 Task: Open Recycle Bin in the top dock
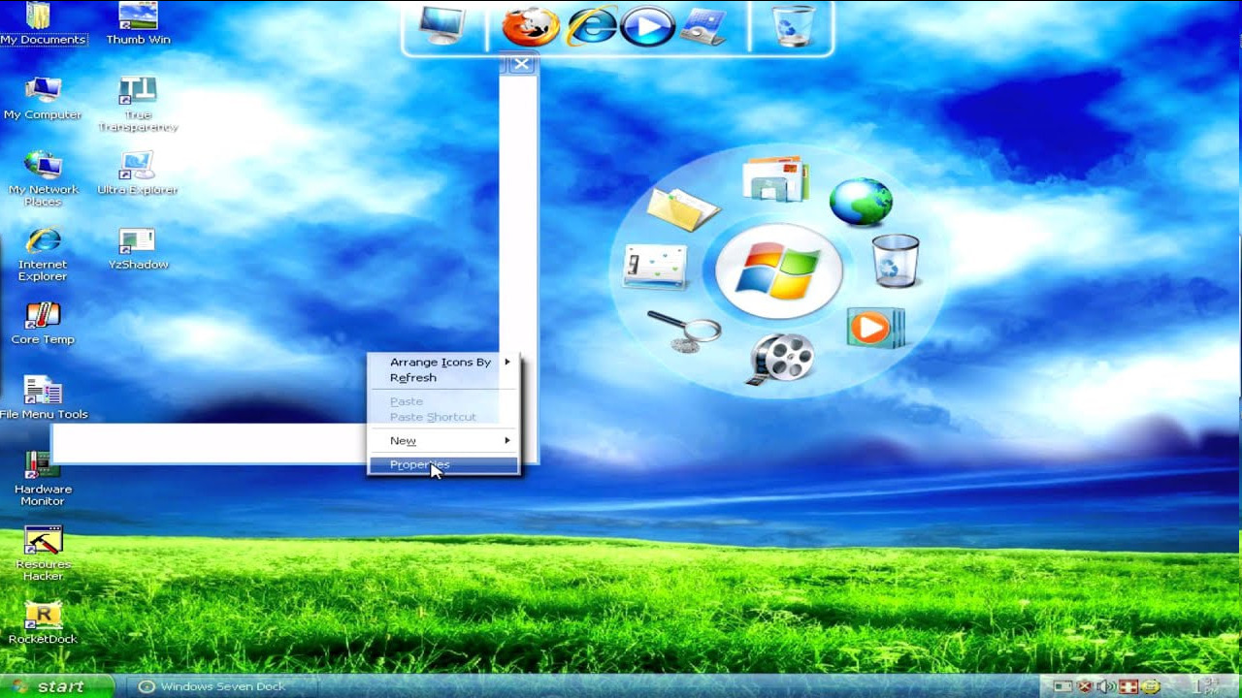(x=793, y=26)
